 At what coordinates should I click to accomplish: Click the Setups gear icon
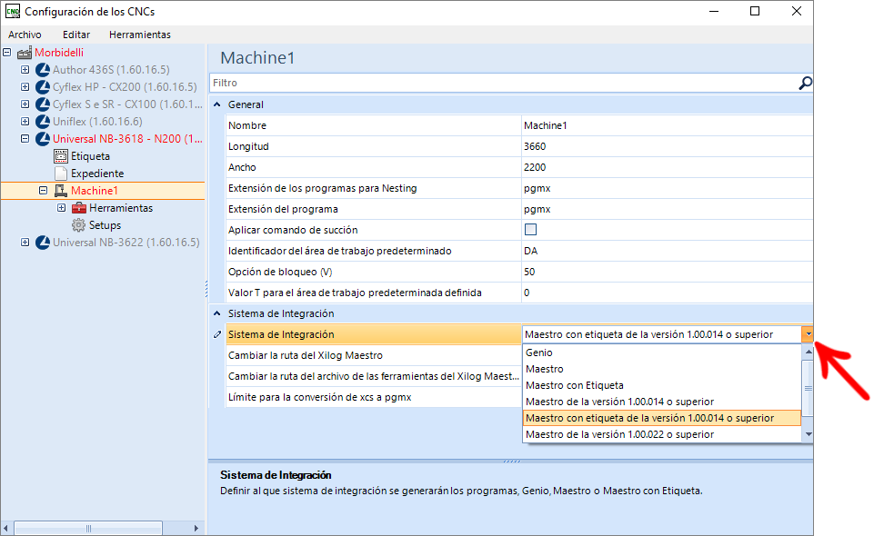pyautogui.click(x=78, y=225)
